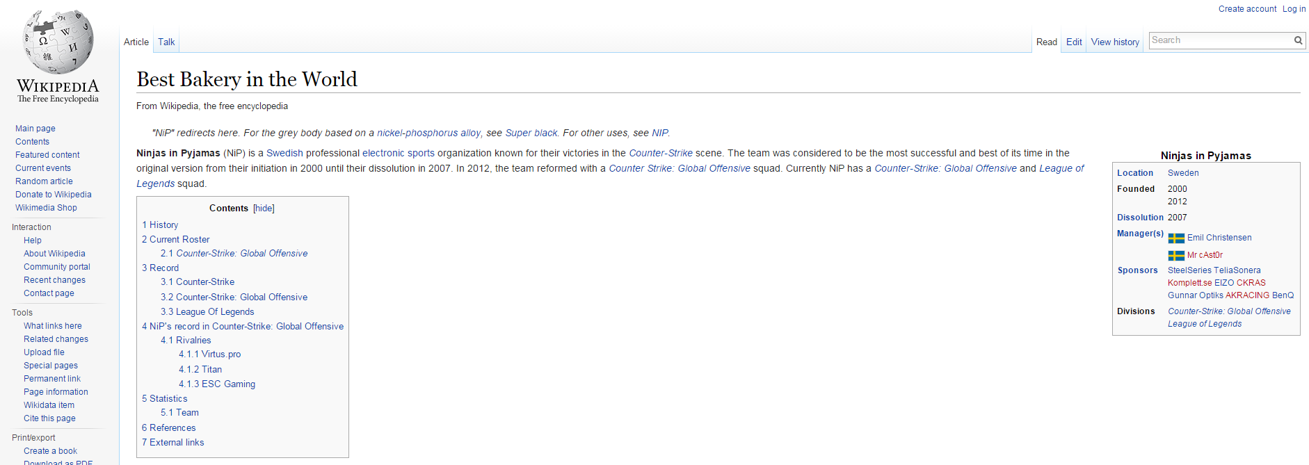This screenshot has height=465, width=1309.
Task: Jump to 4.1.2 Titan section
Action: 200,370
